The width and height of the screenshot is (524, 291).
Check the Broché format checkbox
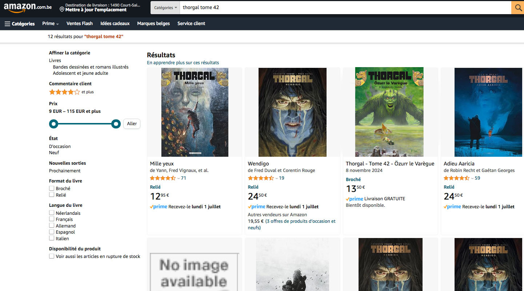click(52, 188)
